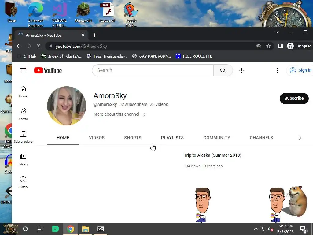
Task: Click taskbar clock 5:53 PM
Action: point(285,229)
